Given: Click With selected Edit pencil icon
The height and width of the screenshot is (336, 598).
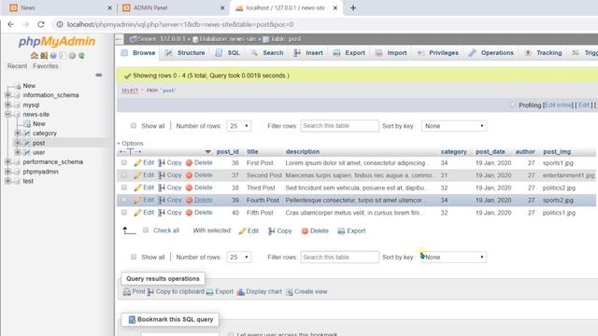Looking at the screenshot, I should click(x=242, y=231).
